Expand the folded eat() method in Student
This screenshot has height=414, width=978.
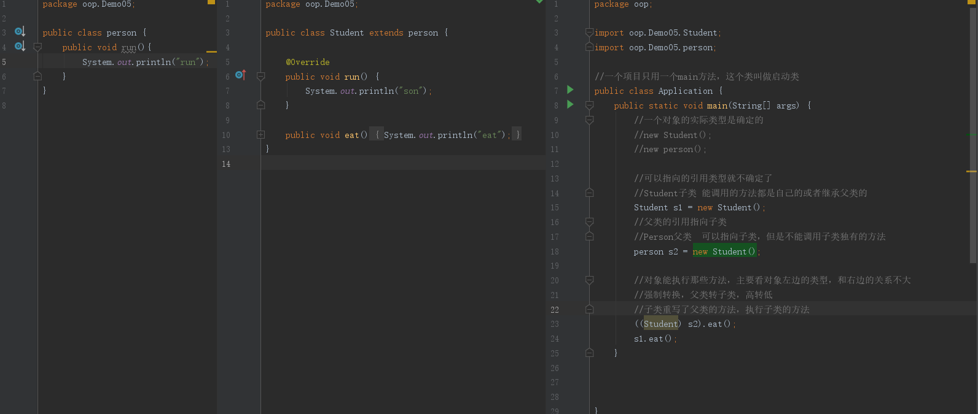tap(260, 134)
